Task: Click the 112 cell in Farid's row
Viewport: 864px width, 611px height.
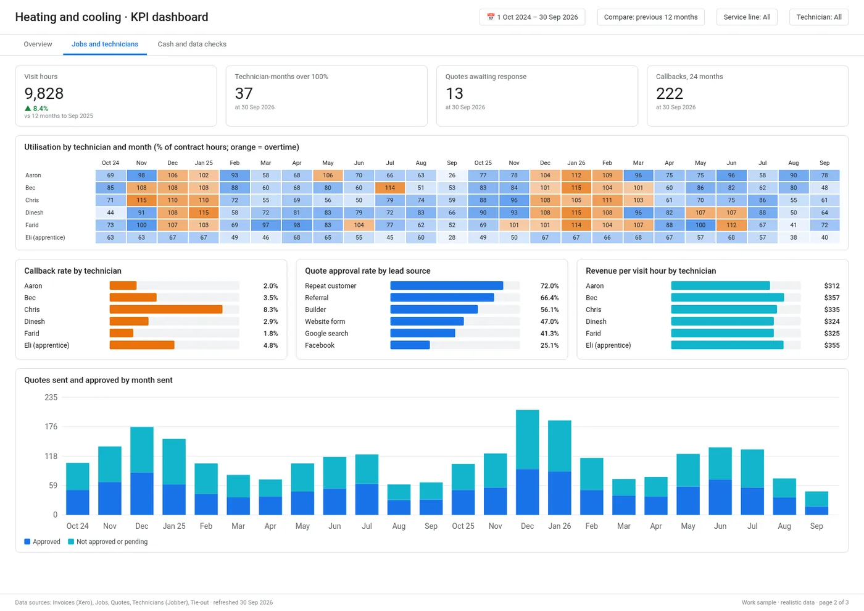Action: coord(731,225)
